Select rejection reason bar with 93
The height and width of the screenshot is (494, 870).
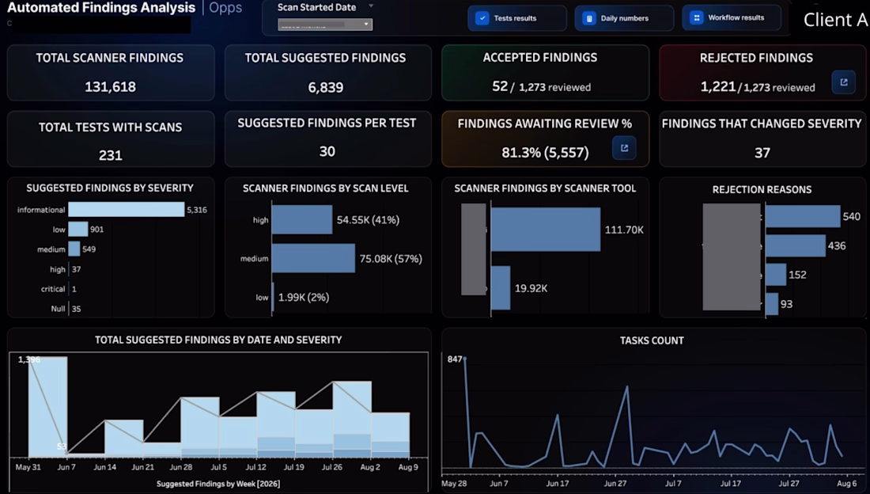772,304
